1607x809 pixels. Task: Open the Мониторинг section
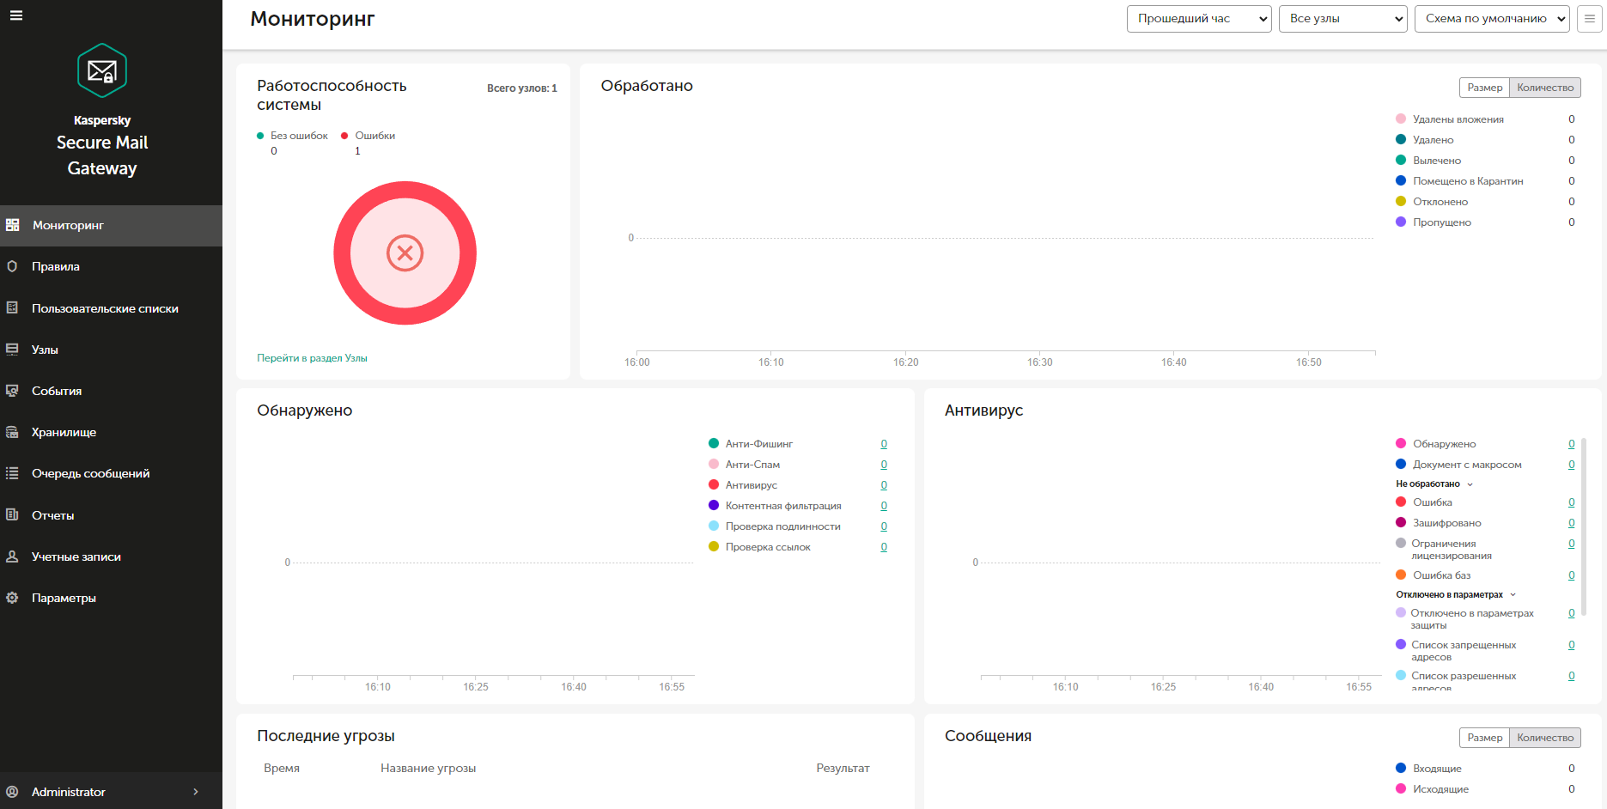[111, 225]
